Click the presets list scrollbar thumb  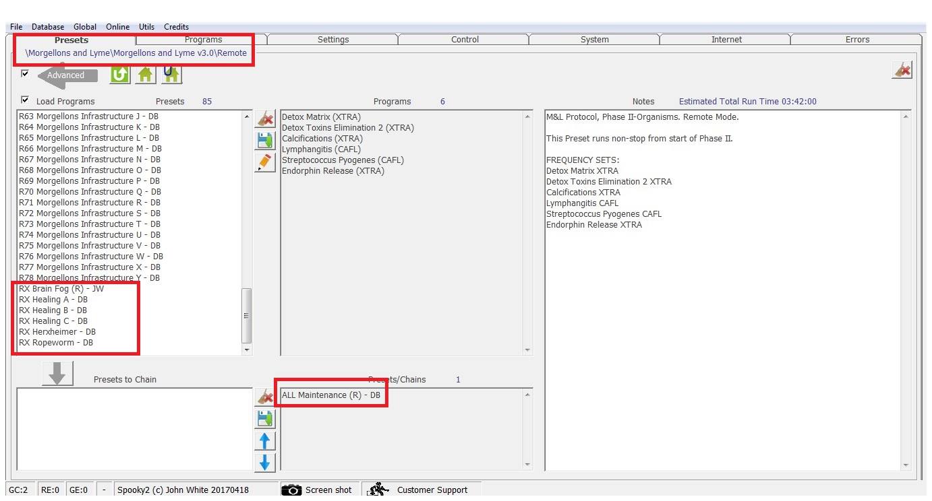(246, 316)
